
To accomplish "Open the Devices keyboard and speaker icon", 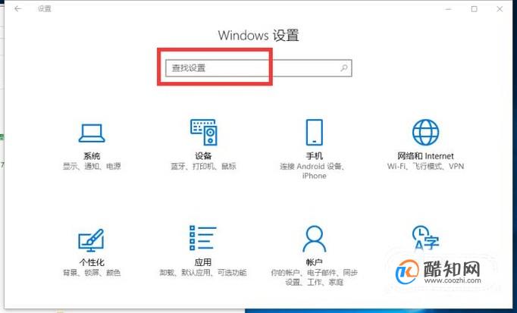I will tap(203, 132).
